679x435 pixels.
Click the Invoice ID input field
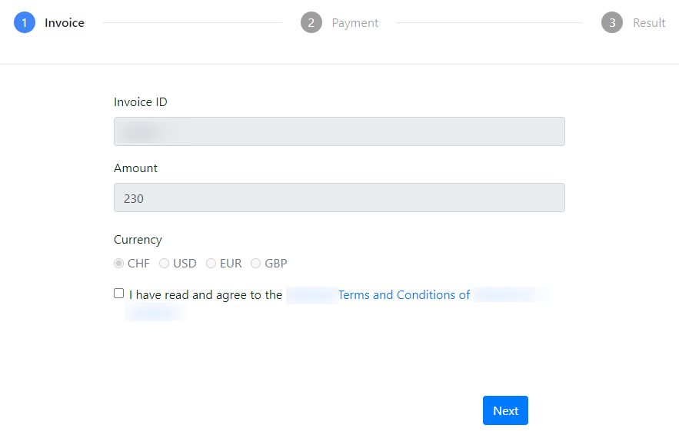click(x=339, y=131)
